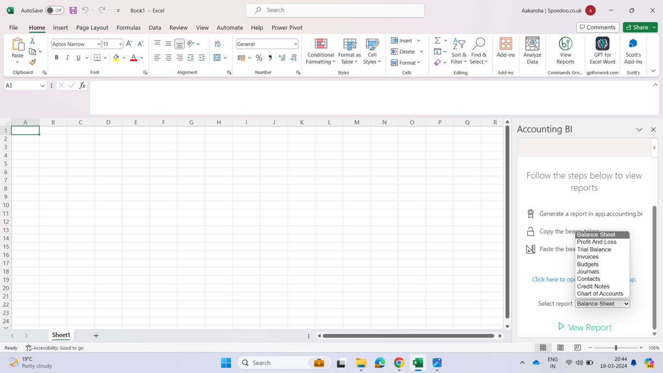
Task: Toggle Wrap Text
Action: [x=217, y=44]
